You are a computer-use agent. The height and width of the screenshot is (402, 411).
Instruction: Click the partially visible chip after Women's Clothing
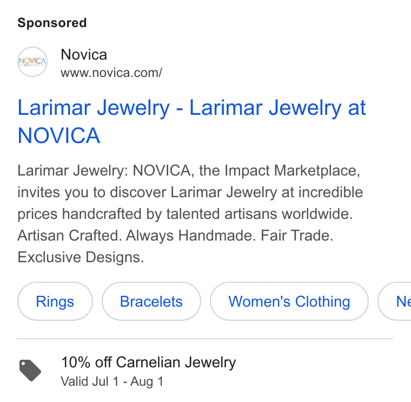pos(395,301)
